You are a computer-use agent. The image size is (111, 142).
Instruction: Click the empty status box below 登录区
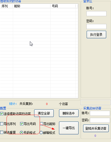coord(96,102)
